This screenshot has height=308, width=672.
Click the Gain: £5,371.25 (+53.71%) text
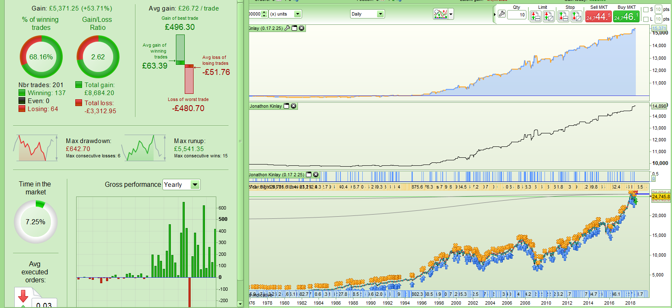72,8
